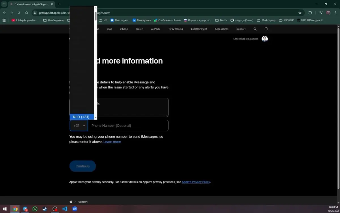Go to iPad in Apple nav
The width and height of the screenshot is (340, 213).
110,29
